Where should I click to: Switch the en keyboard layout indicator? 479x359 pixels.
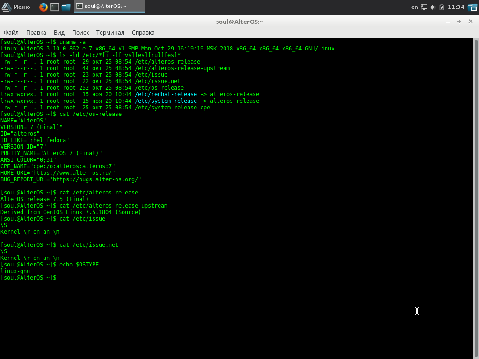414,7
